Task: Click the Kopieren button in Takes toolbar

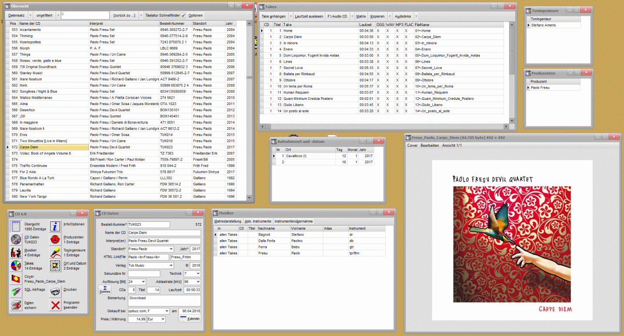Action: [377, 16]
